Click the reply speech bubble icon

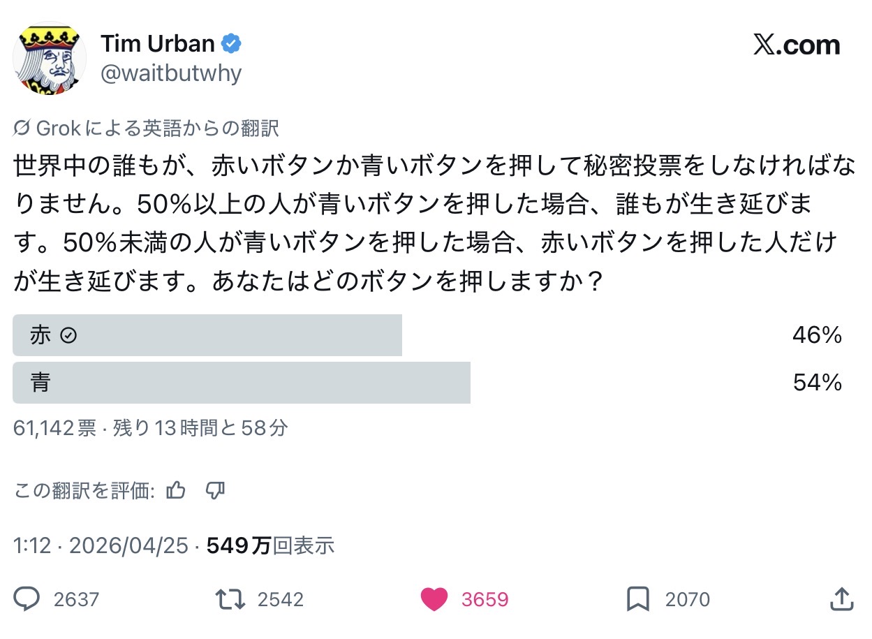[28, 599]
